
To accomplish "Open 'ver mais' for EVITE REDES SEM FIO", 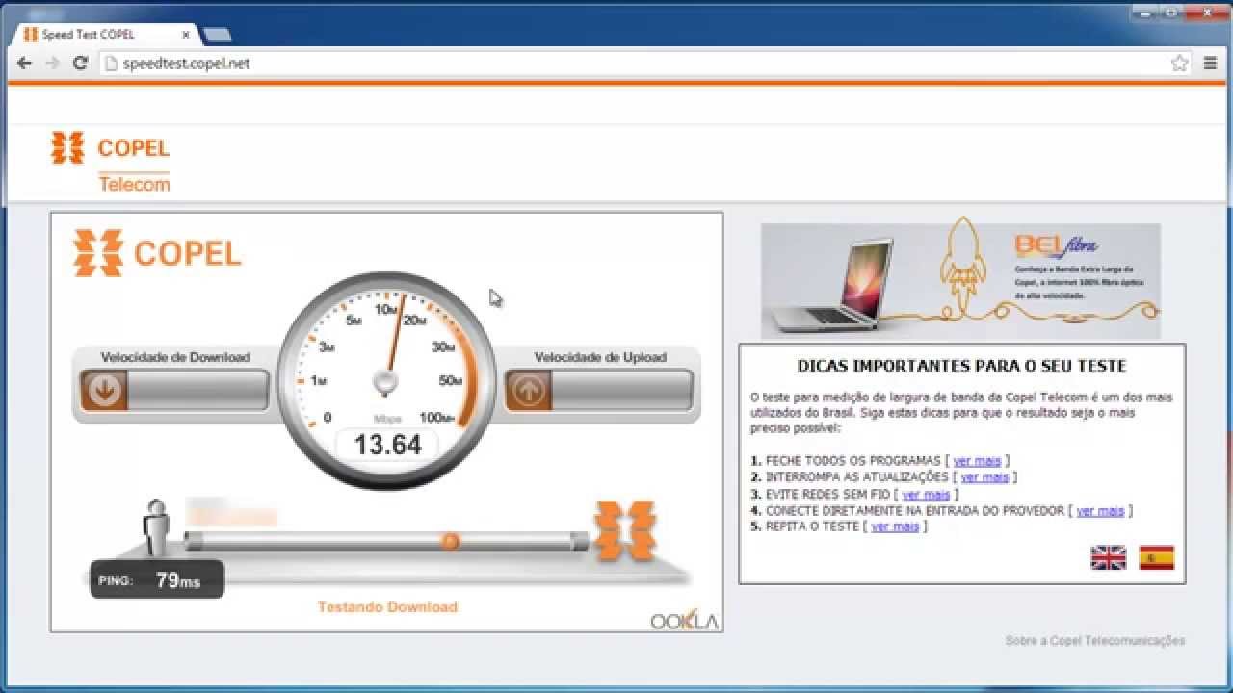I will (x=926, y=494).
